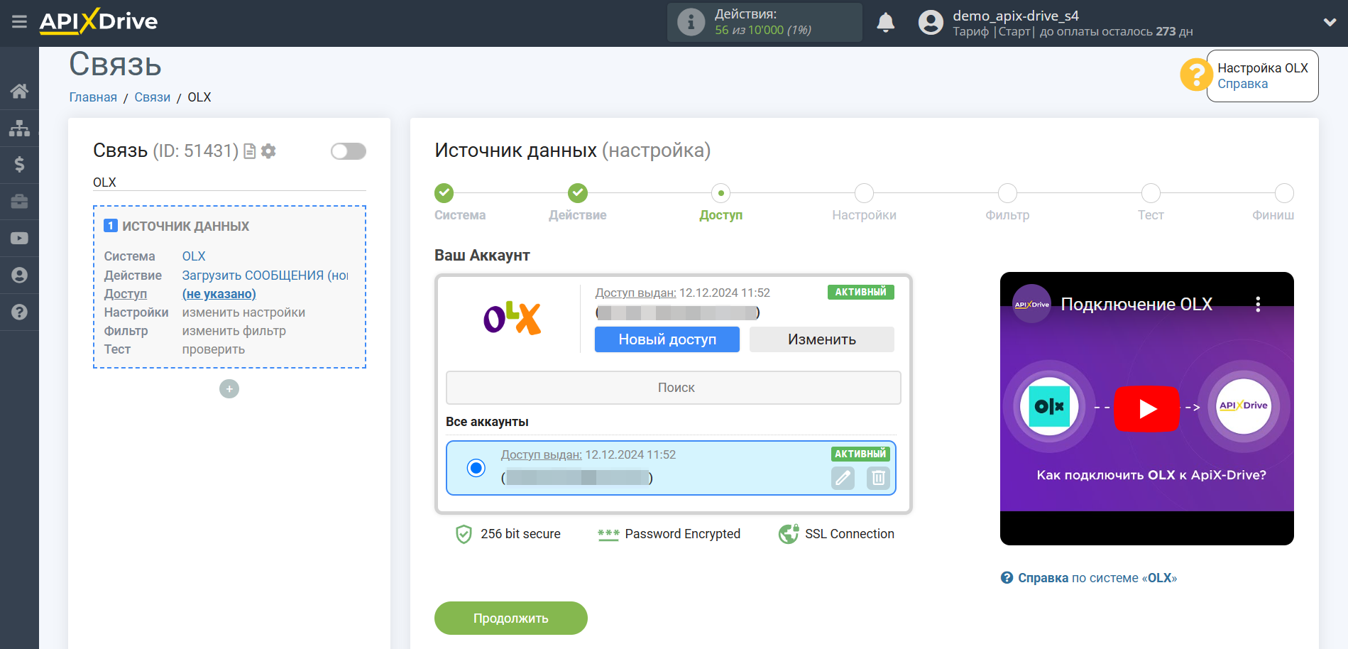Click the user avatar icon
Image resolution: width=1348 pixels, height=649 pixels.
[931, 23]
